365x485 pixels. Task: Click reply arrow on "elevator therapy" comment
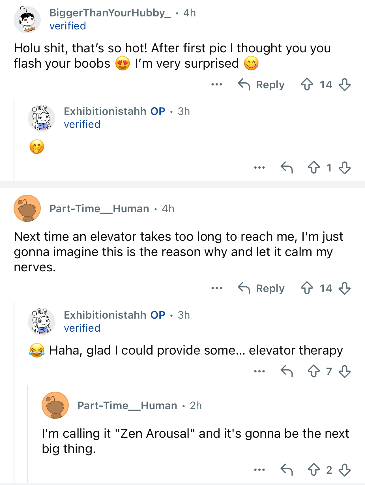tap(287, 371)
